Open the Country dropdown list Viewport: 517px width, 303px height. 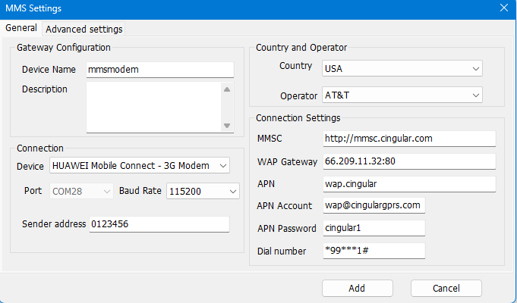coord(402,69)
